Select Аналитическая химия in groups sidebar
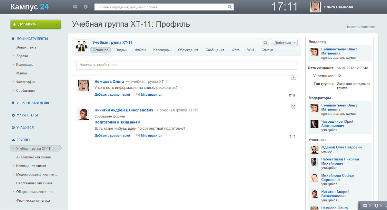This screenshot has height=210, width=387. click(x=34, y=157)
